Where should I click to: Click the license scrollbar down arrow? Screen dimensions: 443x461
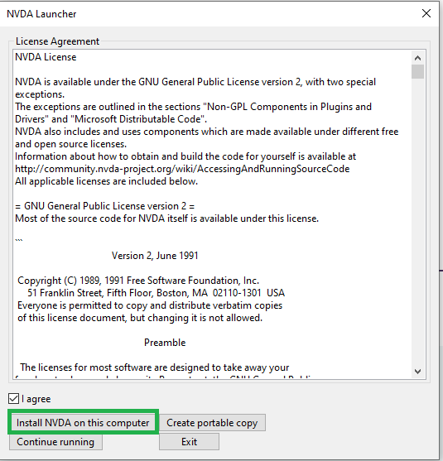(x=417, y=372)
